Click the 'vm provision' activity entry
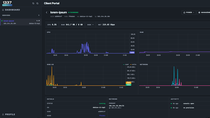210x118 pixels. click(188, 108)
